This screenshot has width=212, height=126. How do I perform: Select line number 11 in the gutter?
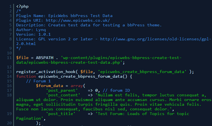click(9, 58)
